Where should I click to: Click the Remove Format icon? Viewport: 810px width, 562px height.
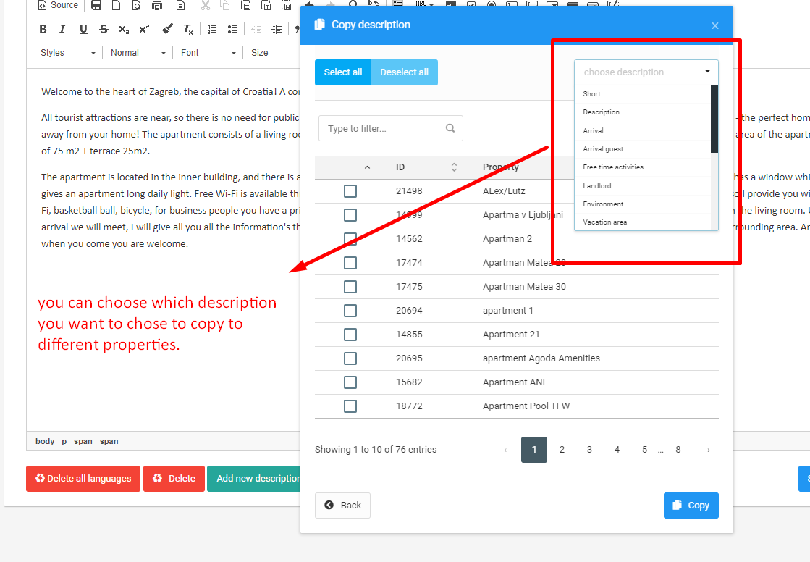pyautogui.click(x=188, y=29)
